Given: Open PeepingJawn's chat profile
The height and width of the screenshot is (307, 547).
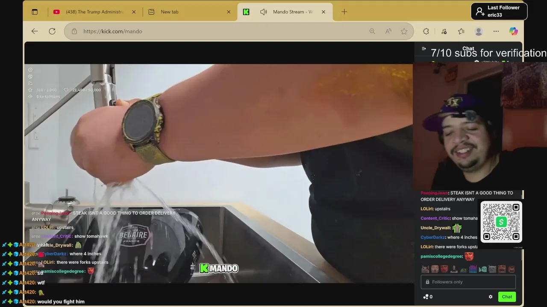Looking at the screenshot, I should pos(434,193).
